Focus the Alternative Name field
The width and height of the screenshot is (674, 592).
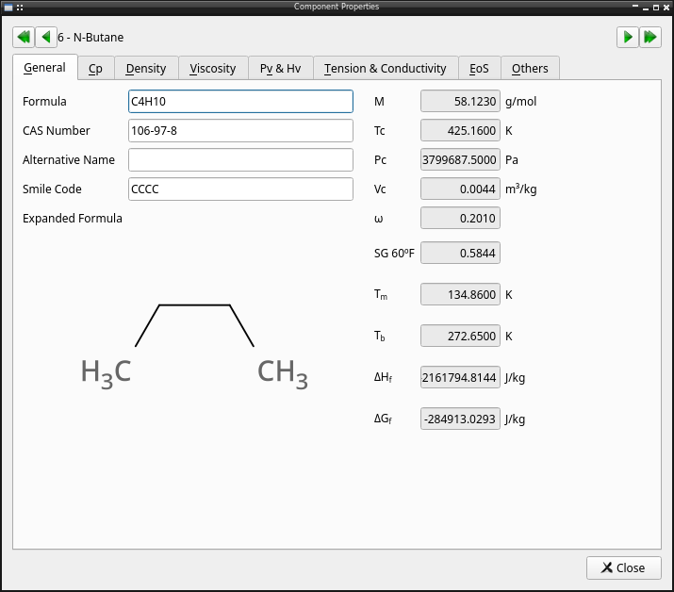240,160
